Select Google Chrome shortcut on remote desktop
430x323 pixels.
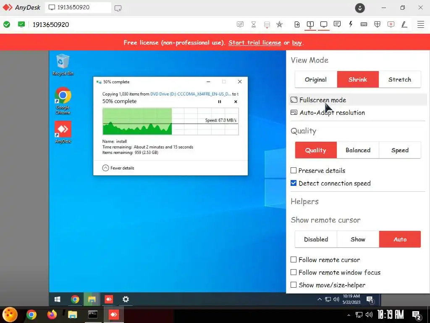coord(63,101)
